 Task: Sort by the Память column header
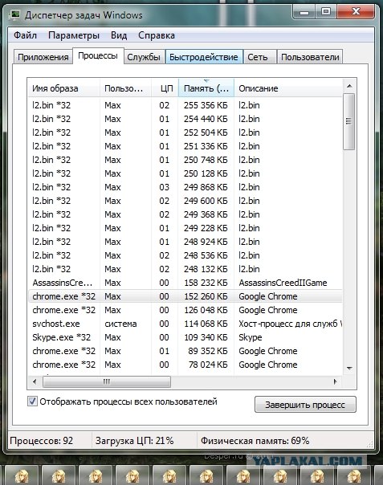click(206, 88)
